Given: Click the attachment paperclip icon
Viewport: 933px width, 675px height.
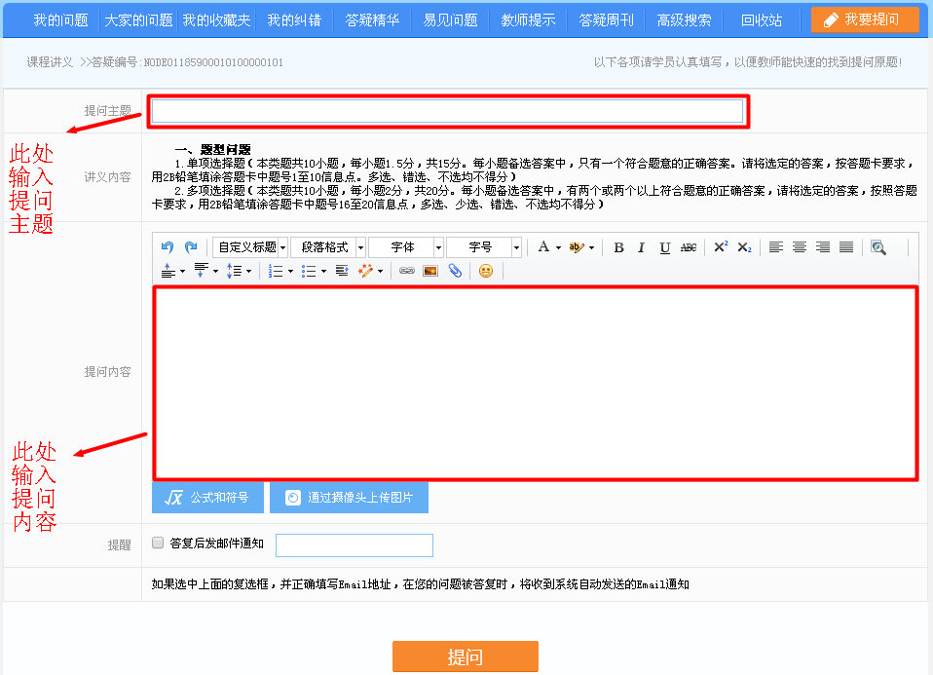Looking at the screenshot, I should (x=454, y=270).
